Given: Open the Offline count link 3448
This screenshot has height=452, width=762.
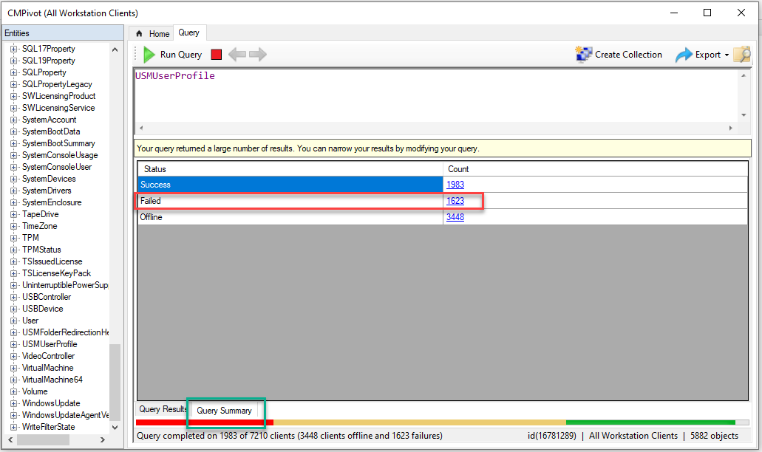Looking at the screenshot, I should (x=455, y=217).
